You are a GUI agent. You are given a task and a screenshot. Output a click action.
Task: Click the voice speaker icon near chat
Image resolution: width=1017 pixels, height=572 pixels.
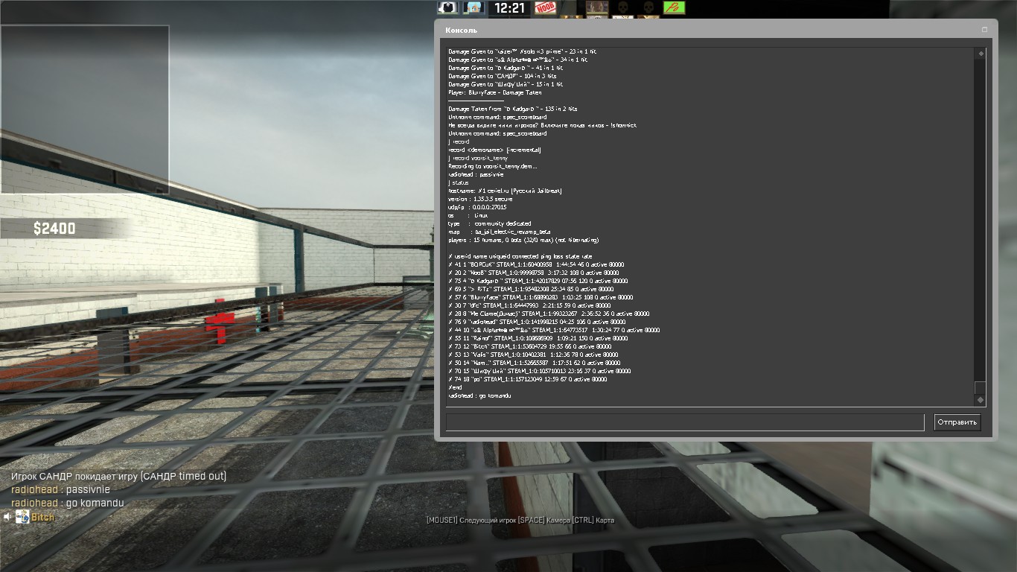pyautogui.click(x=7, y=517)
